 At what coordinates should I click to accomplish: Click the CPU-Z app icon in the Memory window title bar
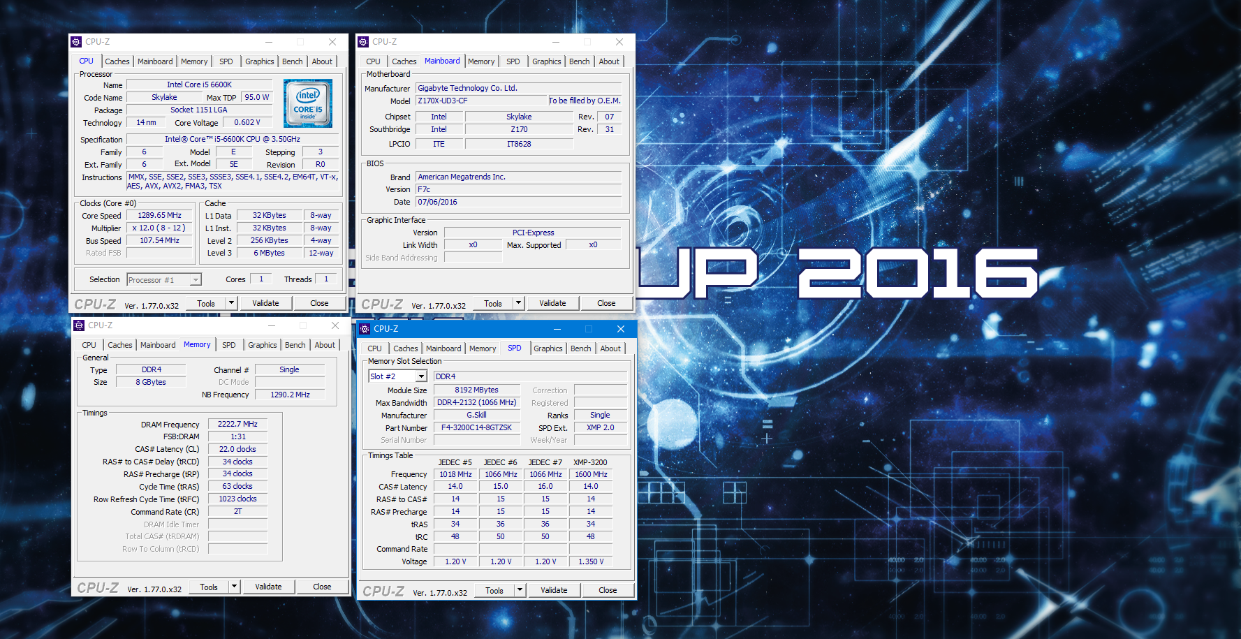point(80,325)
